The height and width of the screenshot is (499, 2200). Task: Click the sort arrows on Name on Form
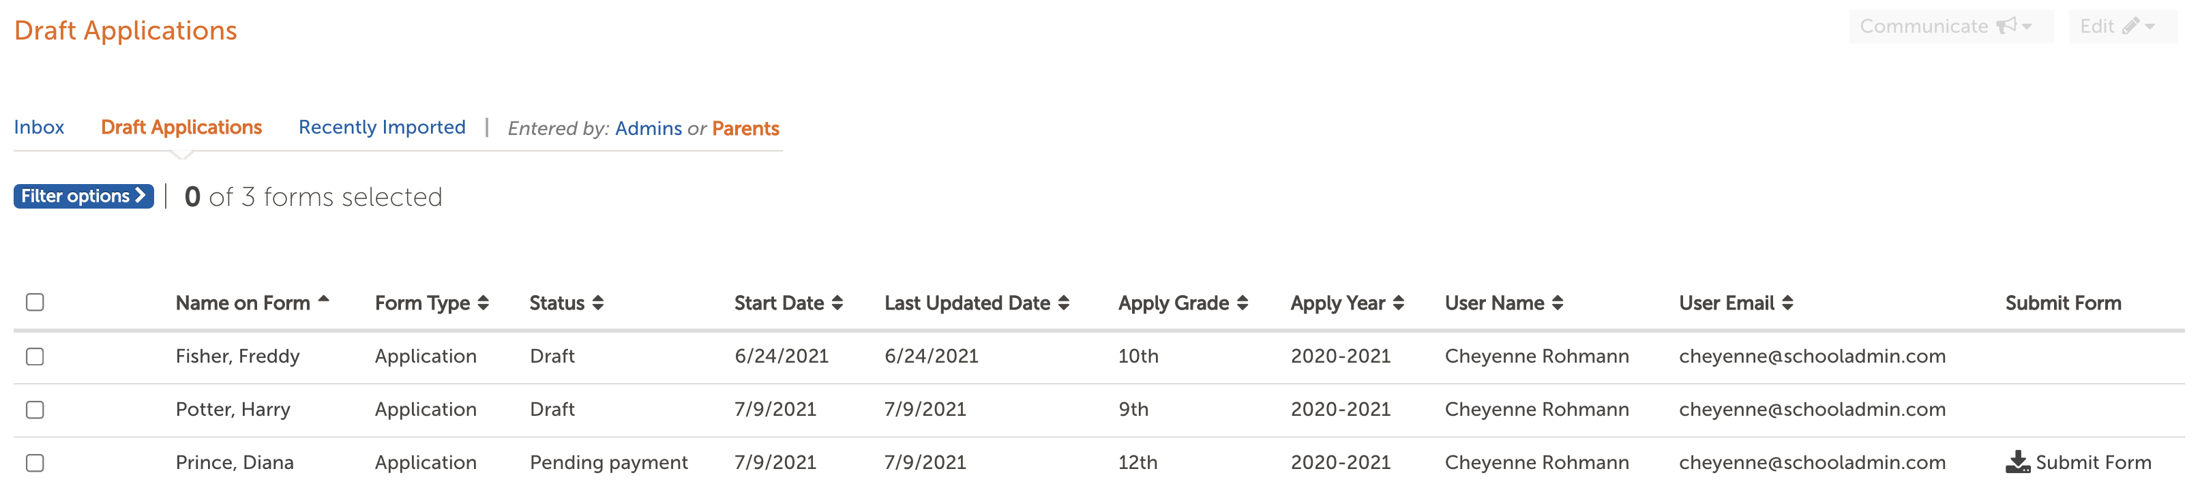tap(325, 299)
